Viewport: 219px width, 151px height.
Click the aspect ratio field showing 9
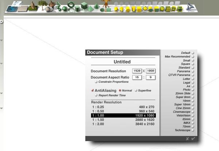[151, 77]
